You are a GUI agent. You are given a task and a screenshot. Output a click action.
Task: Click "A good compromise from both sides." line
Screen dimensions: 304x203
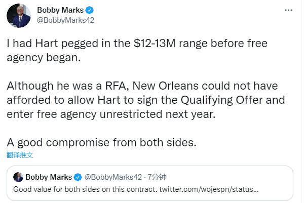point(101,142)
